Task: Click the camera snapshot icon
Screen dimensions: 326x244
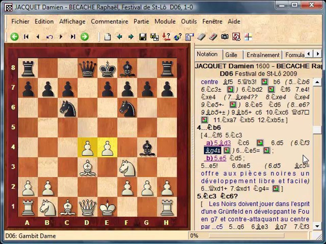Action: click(224, 37)
